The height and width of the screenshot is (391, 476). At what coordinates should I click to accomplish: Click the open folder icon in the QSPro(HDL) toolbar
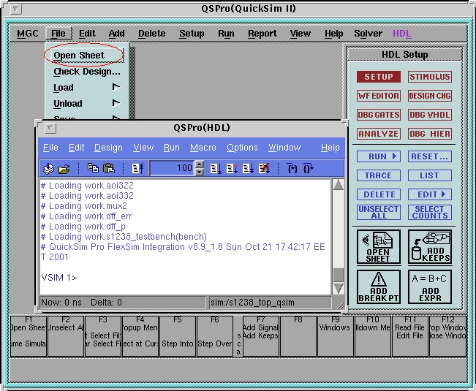click(64, 168)
